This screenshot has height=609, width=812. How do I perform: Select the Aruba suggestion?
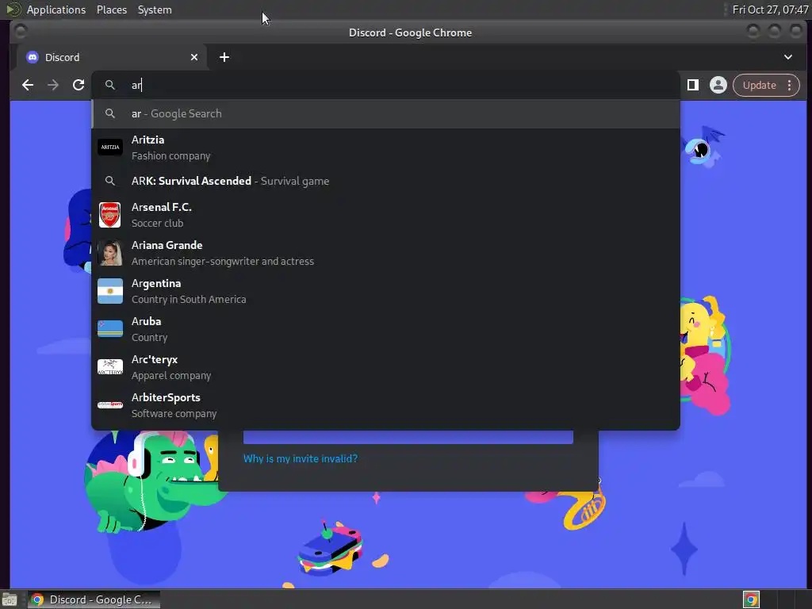click(x=386, y=329)
